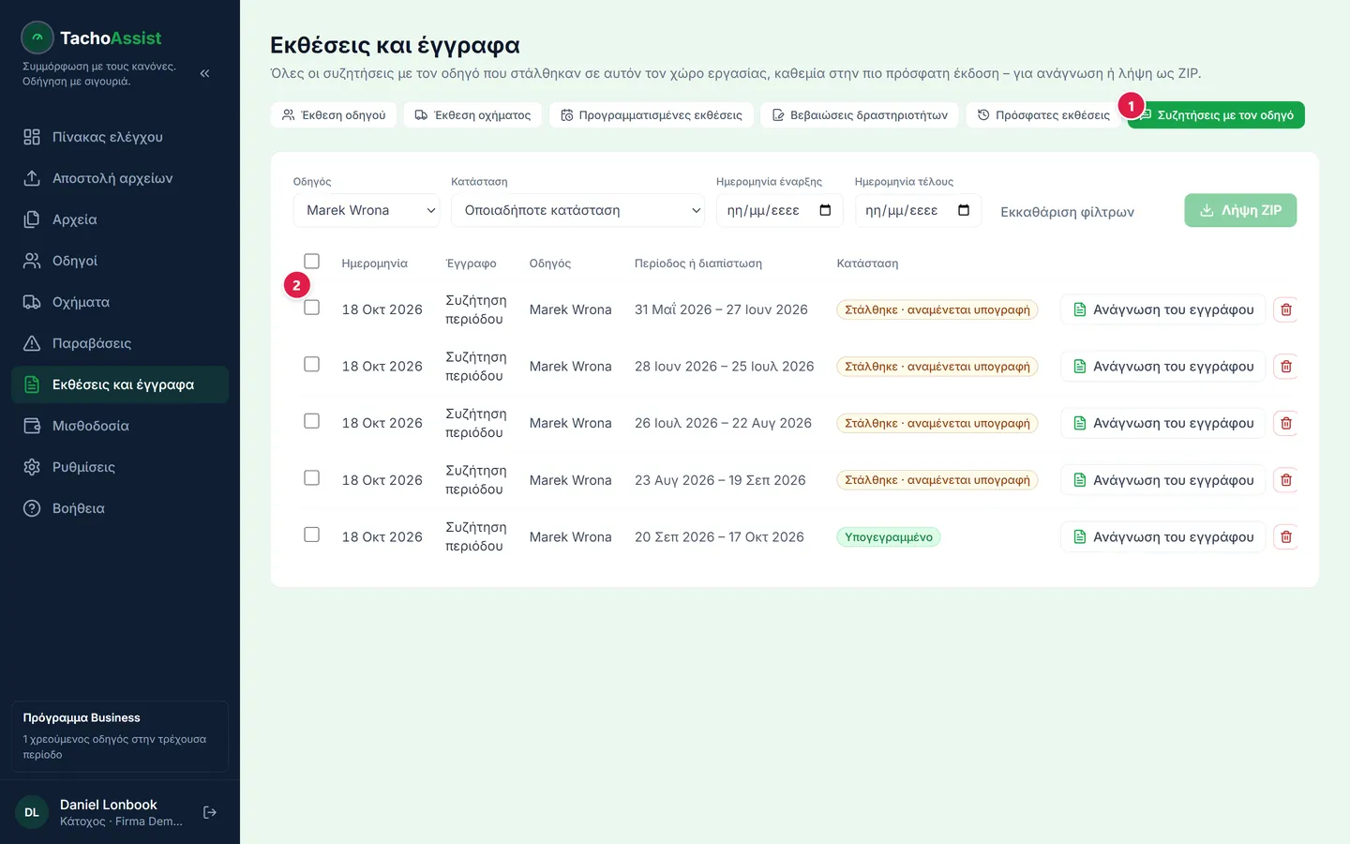This screenshot has height=844, width=1350.
Task: Go to Πίνακας ελέγχου in sidebar
Action: click(x=120, y=137)
